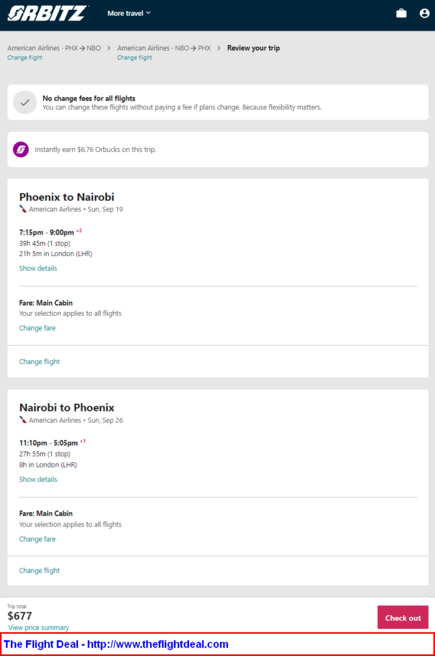Screen dimensions: 435x656
Task: Click American Airlines logo in Nairobi to Phoenix
Action: coord(23,419)
